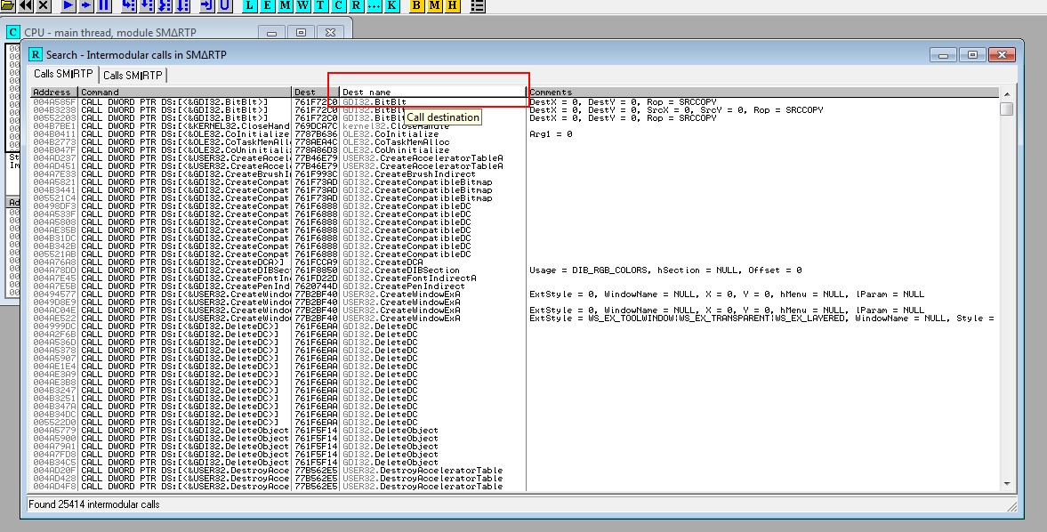The width and height of the screenshot is (1047, 532).
Task: Click the vertical scrollbar thumb in the Search window
Action: tap(1006, 108)
